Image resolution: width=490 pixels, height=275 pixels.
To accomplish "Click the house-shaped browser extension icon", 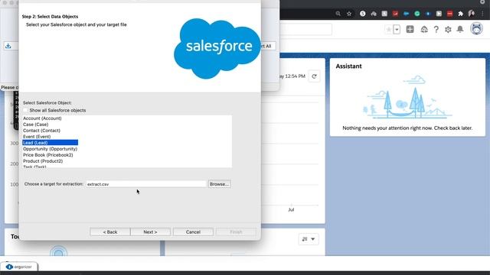I will (x=374, y=14).
